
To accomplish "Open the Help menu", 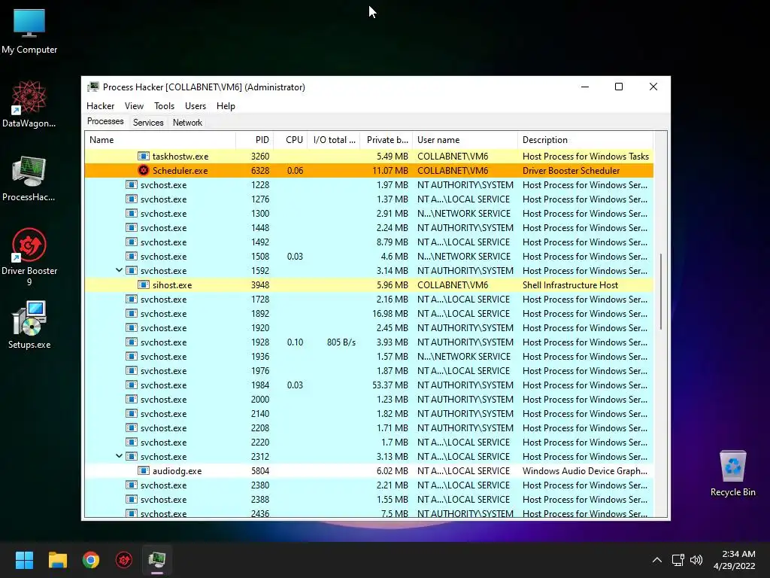I will pyautogui.click(x=226, y=105).
